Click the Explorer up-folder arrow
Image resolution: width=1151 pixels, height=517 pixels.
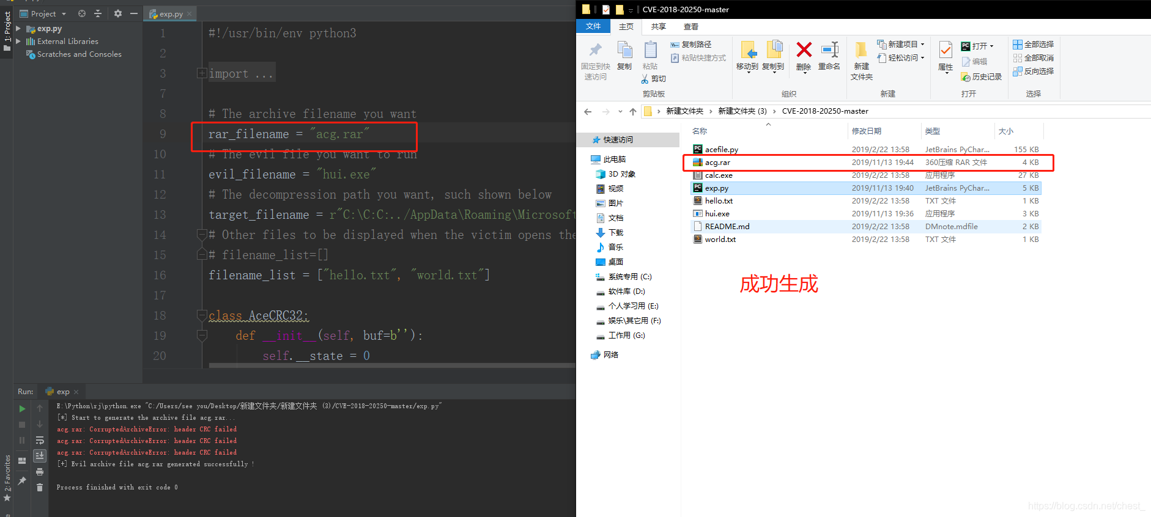coord(633,111)
